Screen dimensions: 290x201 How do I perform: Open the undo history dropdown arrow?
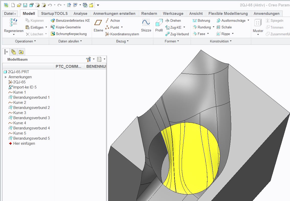click(x=55, y=5)
